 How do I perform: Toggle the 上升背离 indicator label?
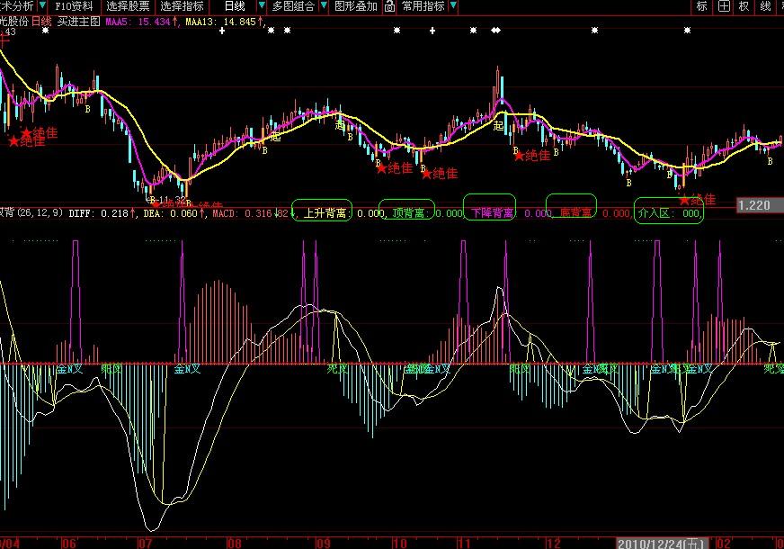tap(322, 213)
